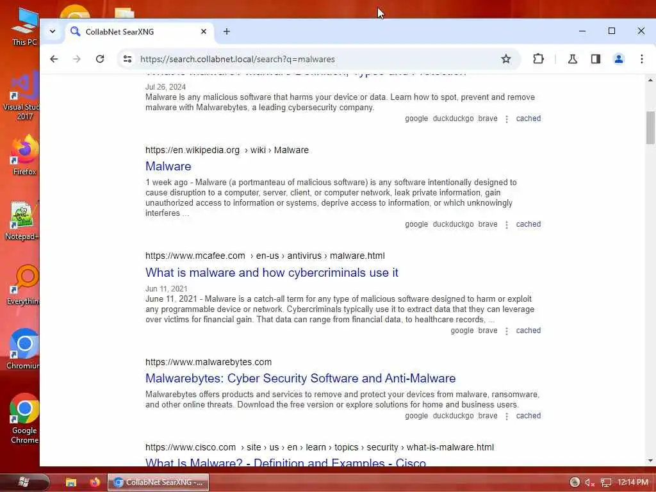This screenshot has height=492, width=656.
Task: Bookmark this page with the star icon
Action: pos(506,59)
